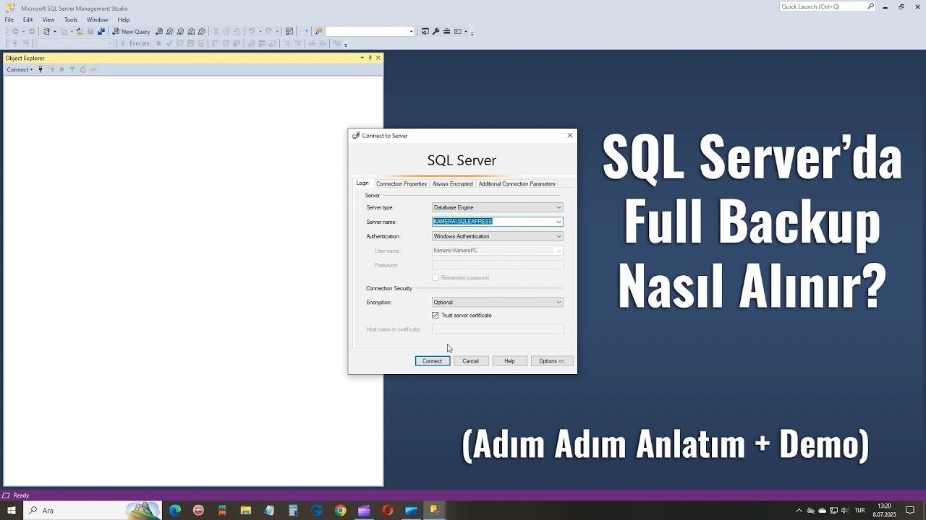
Task: Open the File menu
Action: (9, 19)
